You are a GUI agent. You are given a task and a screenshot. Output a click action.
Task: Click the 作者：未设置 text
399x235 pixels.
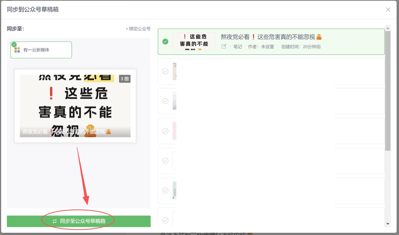click(x=261, y=47)
